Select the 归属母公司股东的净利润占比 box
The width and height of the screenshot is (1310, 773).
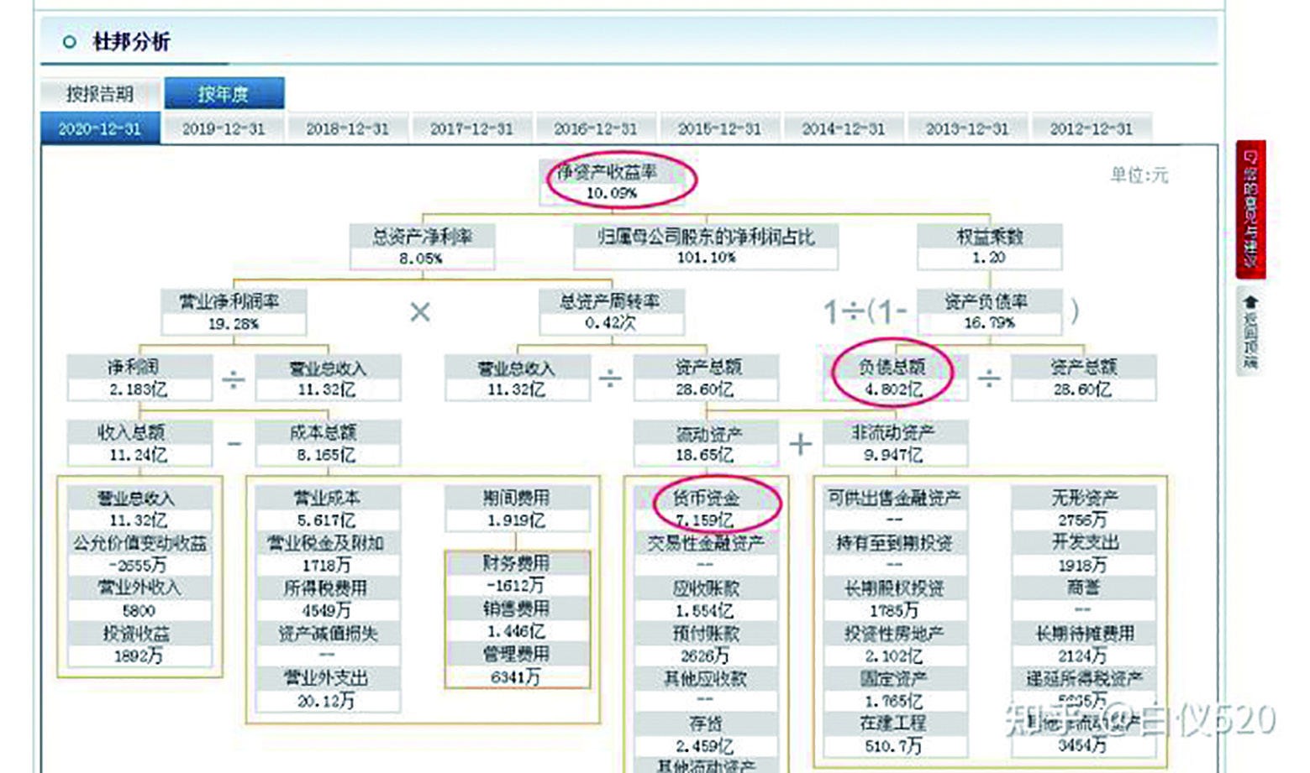coord(706,246)
